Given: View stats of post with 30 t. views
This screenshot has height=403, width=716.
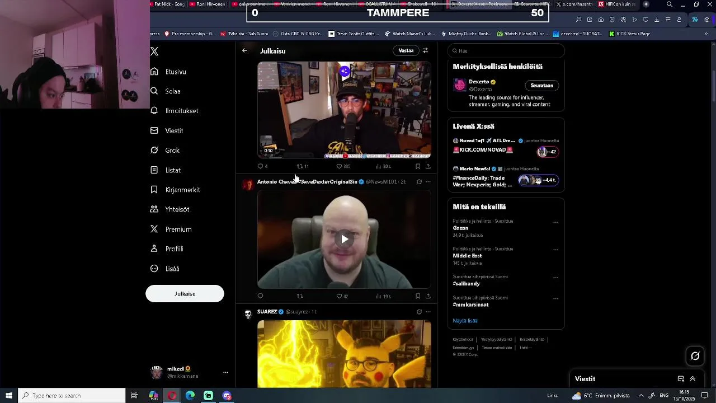Looking at the screenshot, I should pos(383,166).
